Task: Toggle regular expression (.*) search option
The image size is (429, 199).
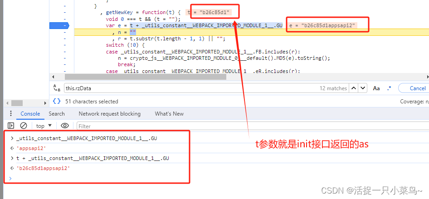Action: click(x=389, y=88)
